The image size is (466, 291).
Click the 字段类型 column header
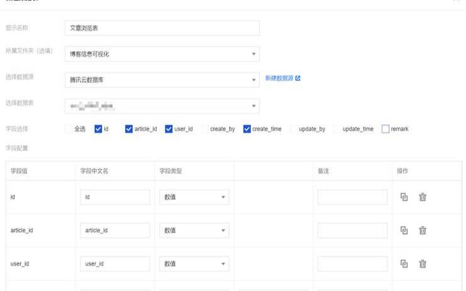170,171
